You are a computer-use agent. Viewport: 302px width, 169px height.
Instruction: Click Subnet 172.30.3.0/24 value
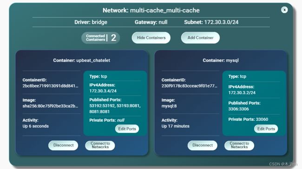[221, 22]
